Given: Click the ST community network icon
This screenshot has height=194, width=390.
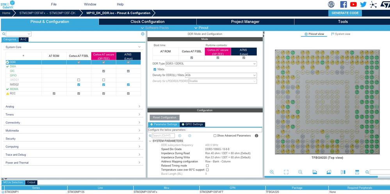Looking at the screenshot, I should [x=373, y=4].
